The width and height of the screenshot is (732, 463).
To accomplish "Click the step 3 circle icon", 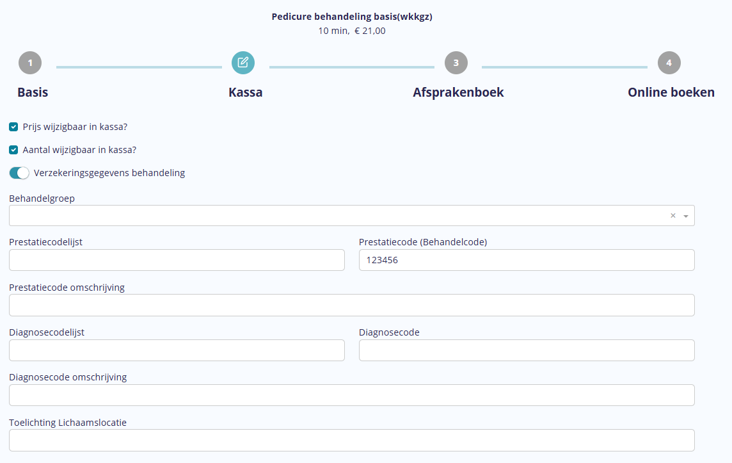I will point(456,63).
